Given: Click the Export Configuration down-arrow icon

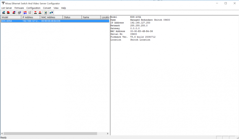Looking at the screenshot, I should (35, 12).
